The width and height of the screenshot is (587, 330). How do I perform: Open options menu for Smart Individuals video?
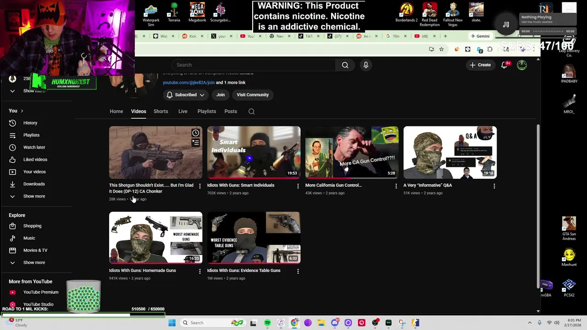click(x=298, y=186)
